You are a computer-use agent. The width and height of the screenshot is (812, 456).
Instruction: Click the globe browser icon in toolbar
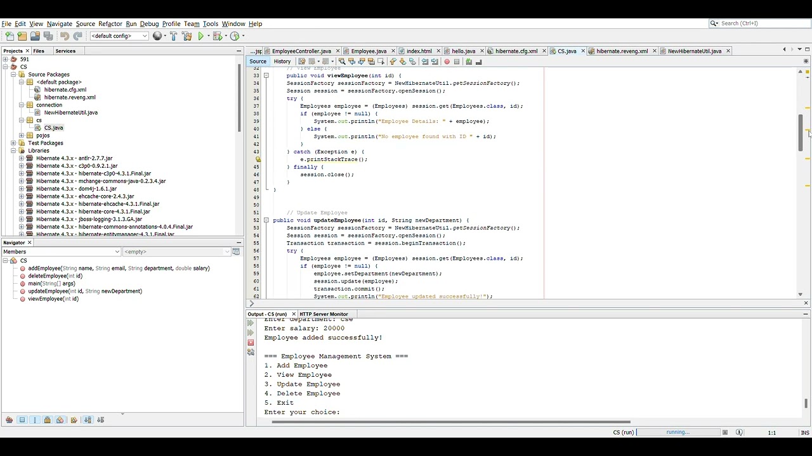click(x=157, y=36)
